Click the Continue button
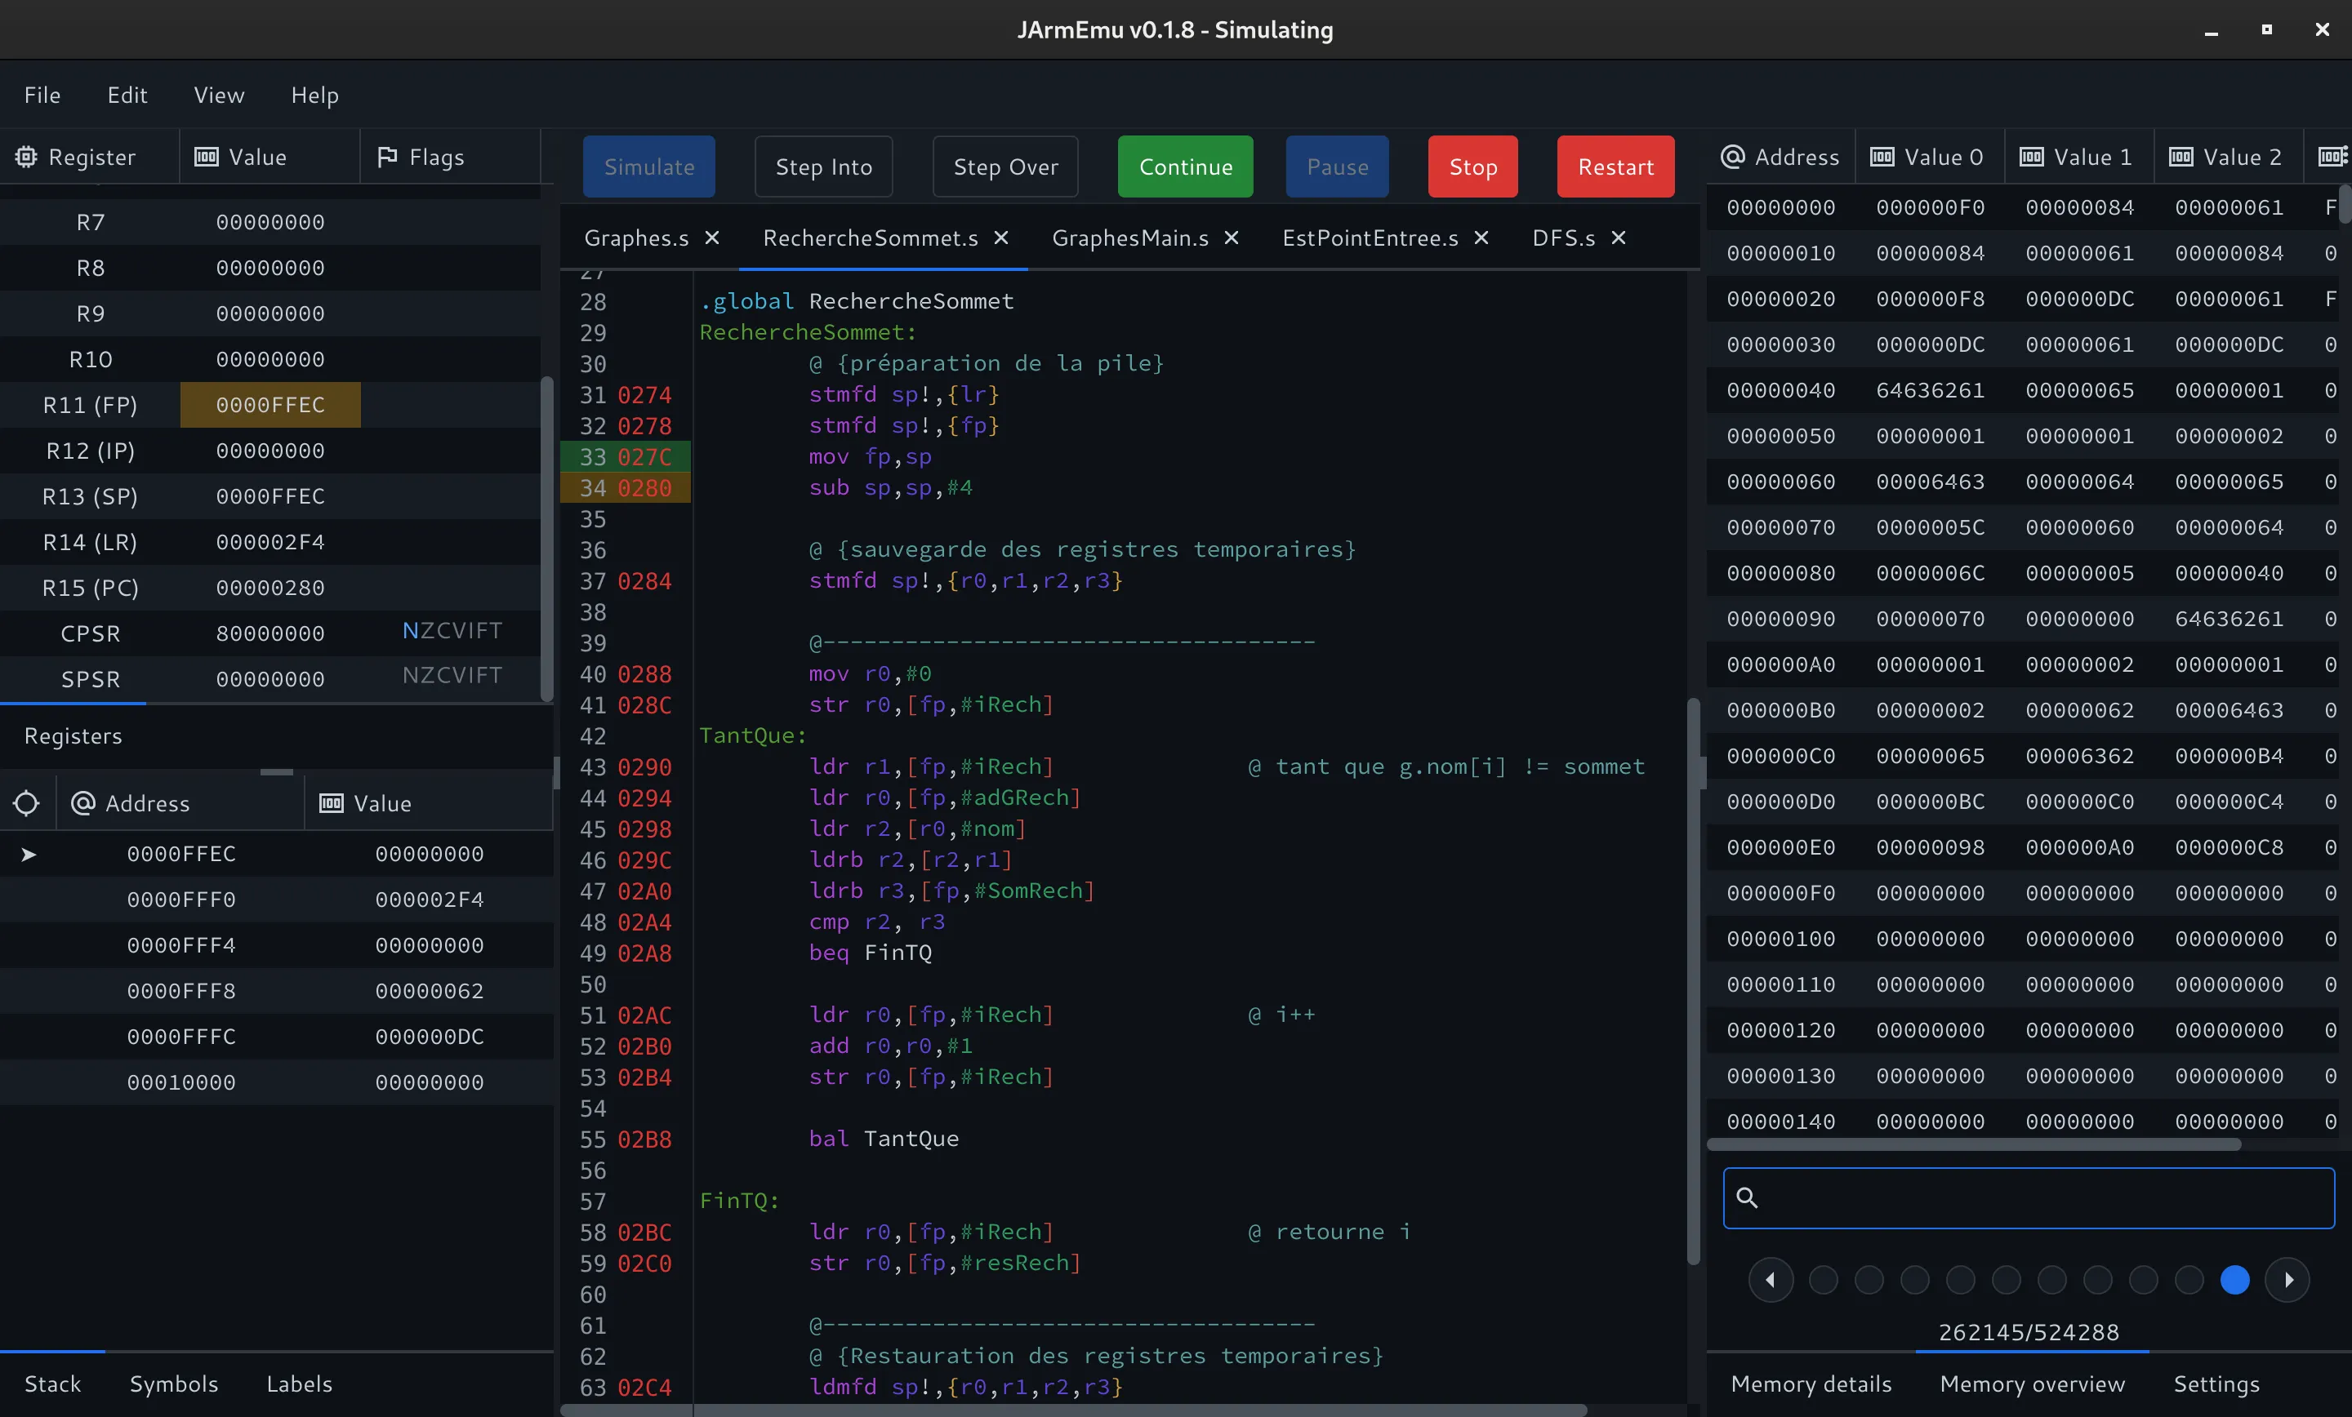2352x1417 pixels. coord(1186,166)
